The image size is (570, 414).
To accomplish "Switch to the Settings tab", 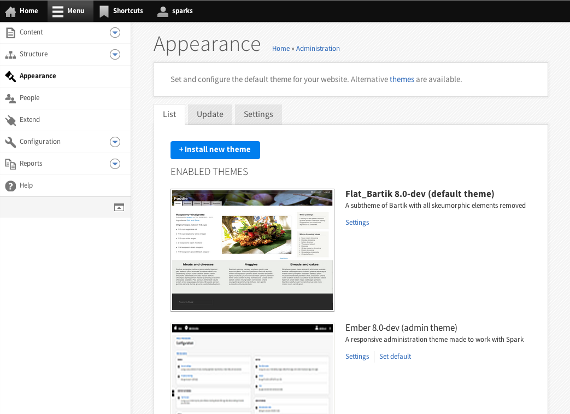I will 258,114.
